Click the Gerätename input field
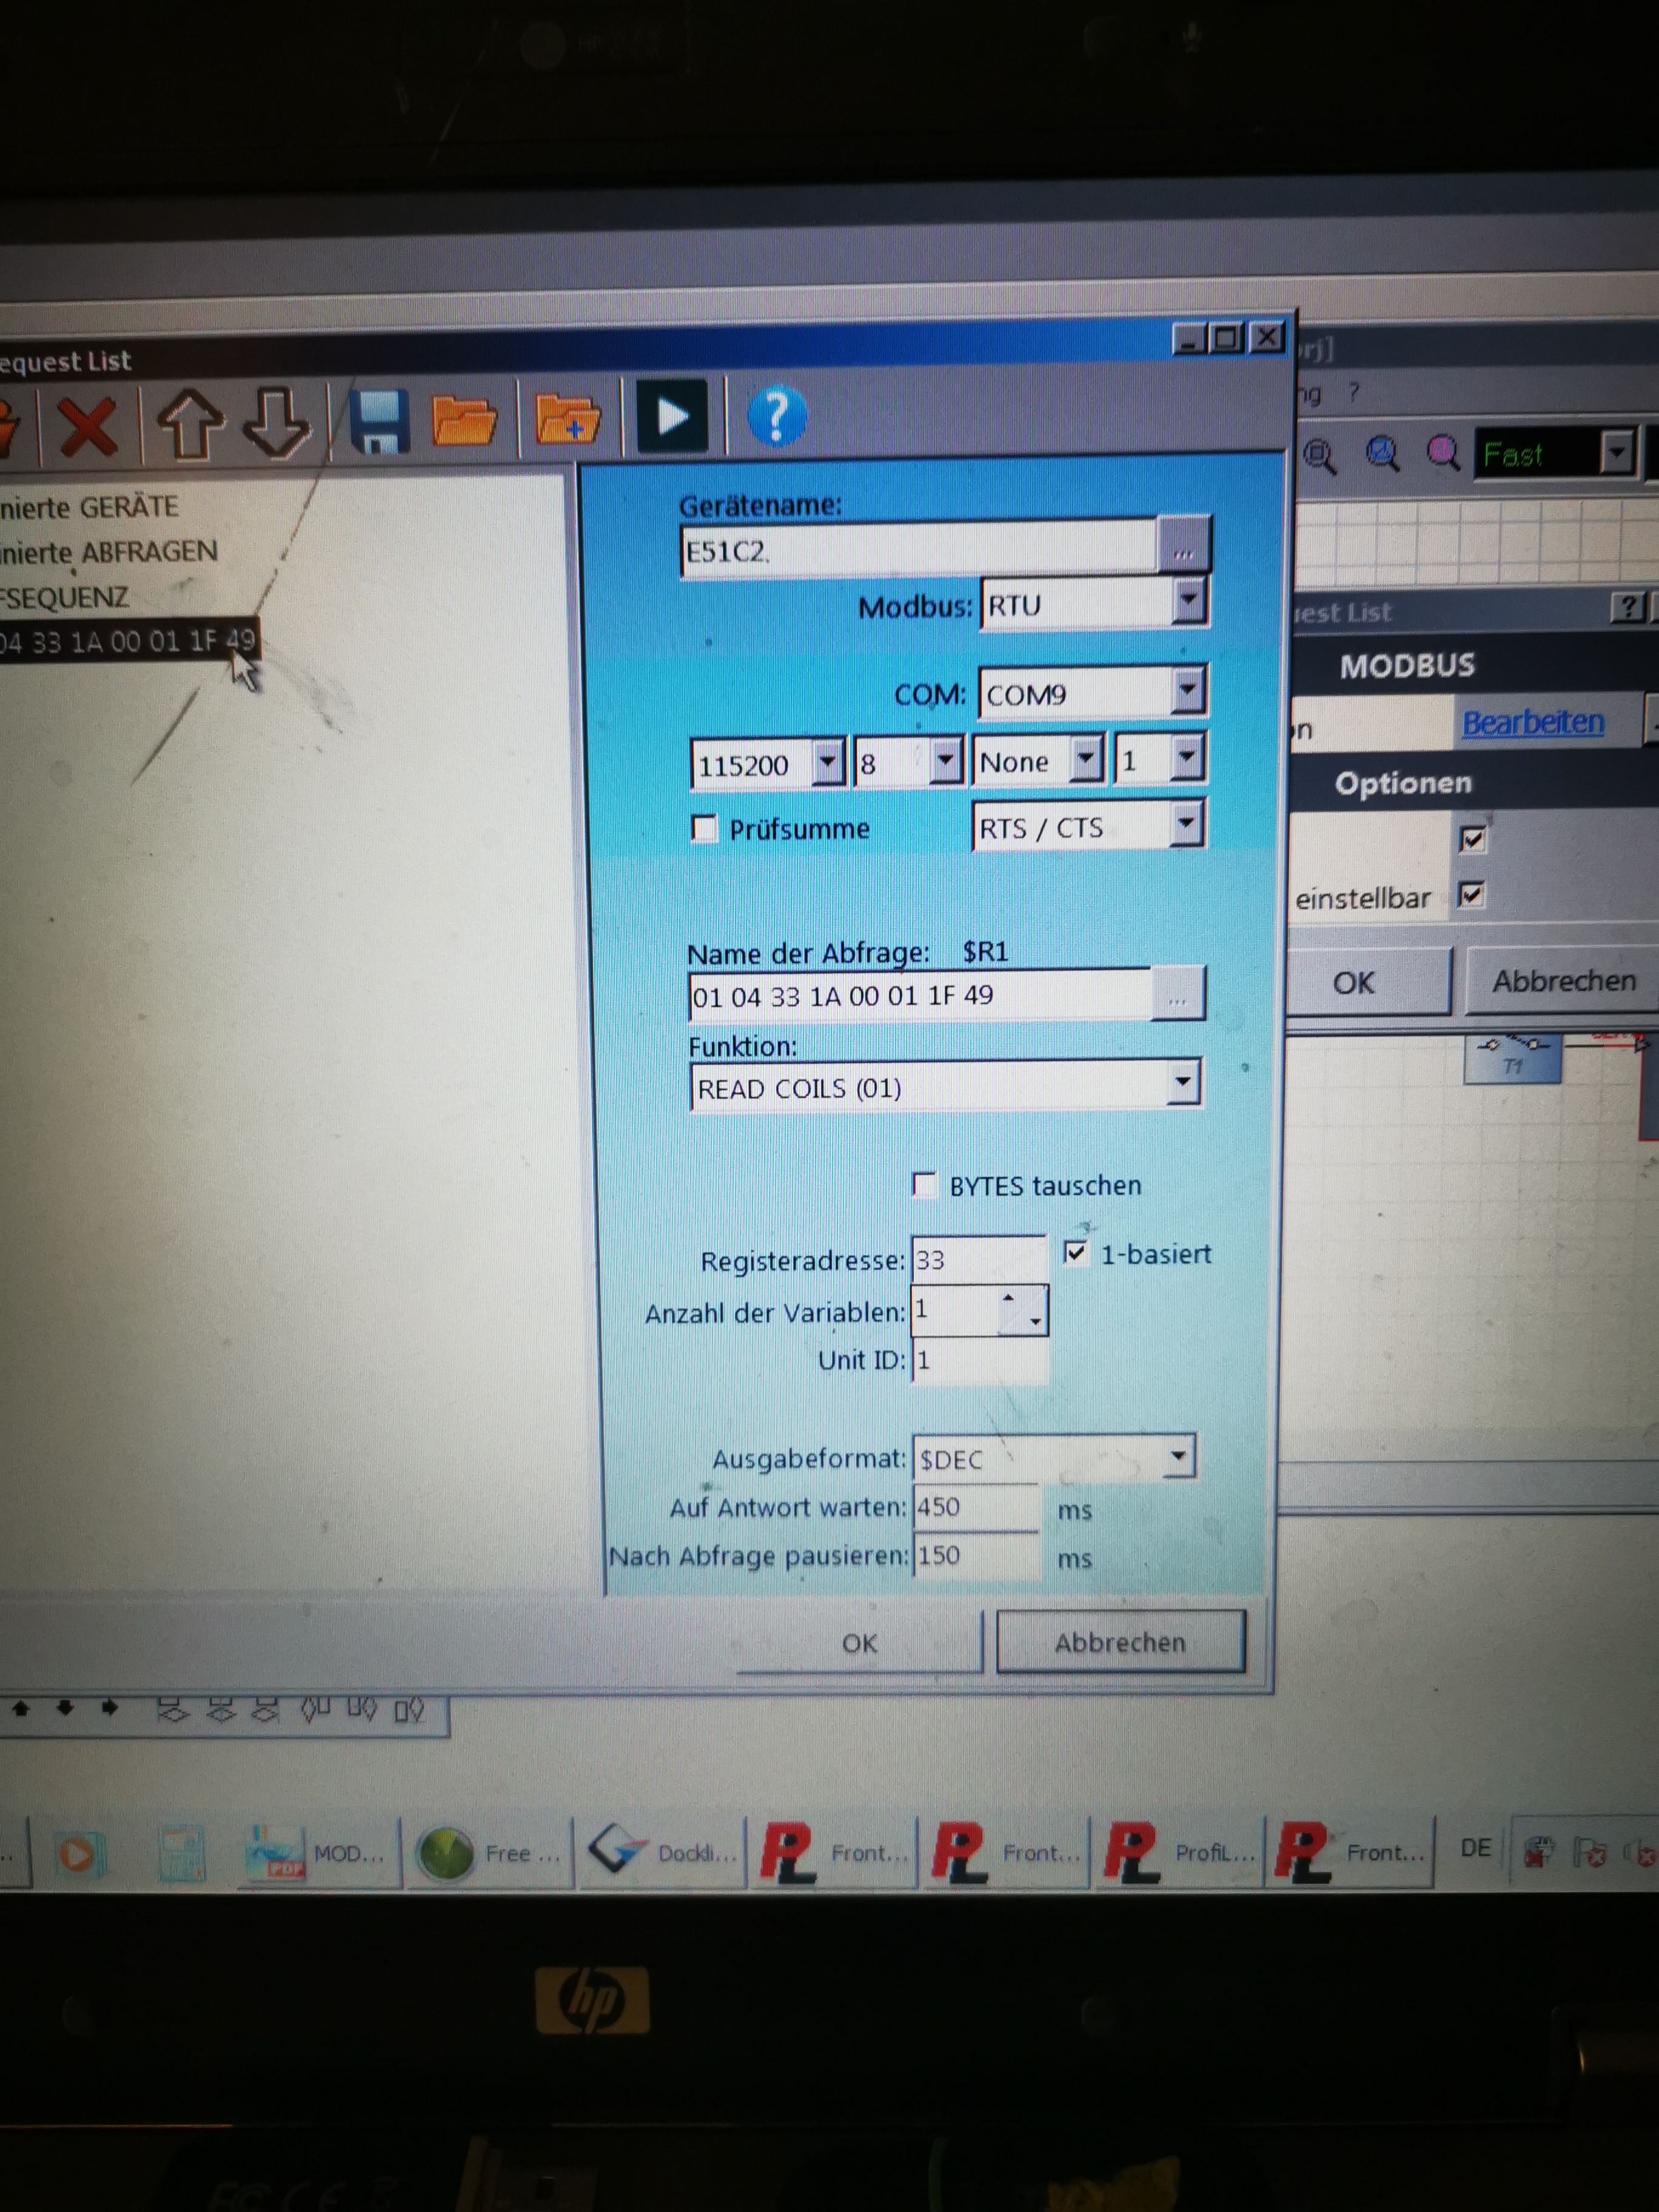The height and width of the screenshot is (2212, 1659). click(920, 549)
